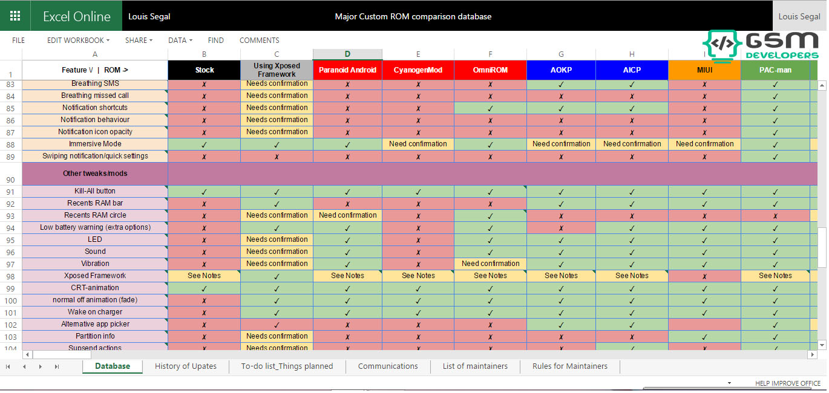Select Stock's 'See Notes' cell for Xposed Framework
The width and height of the screenshot is (829, 393).
205,276
